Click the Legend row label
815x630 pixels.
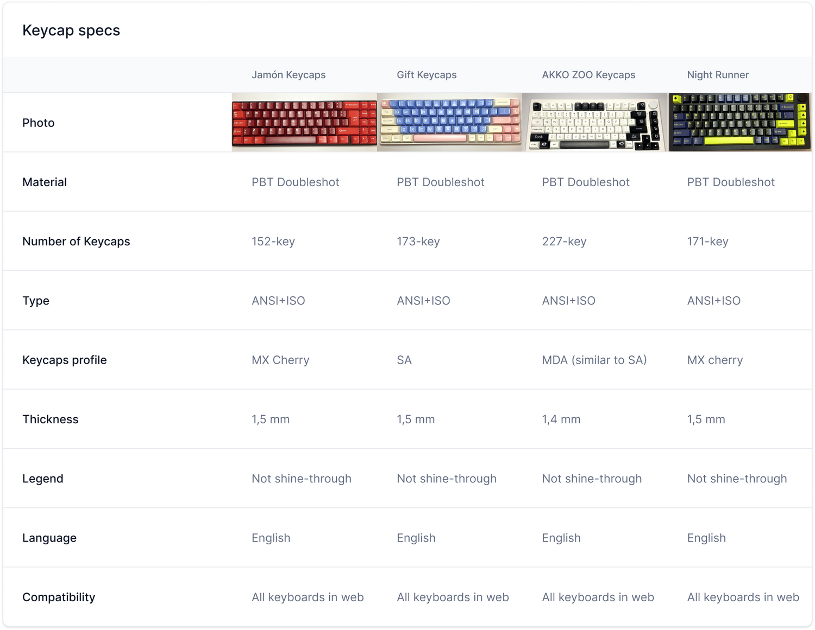(x=43, y=479)
